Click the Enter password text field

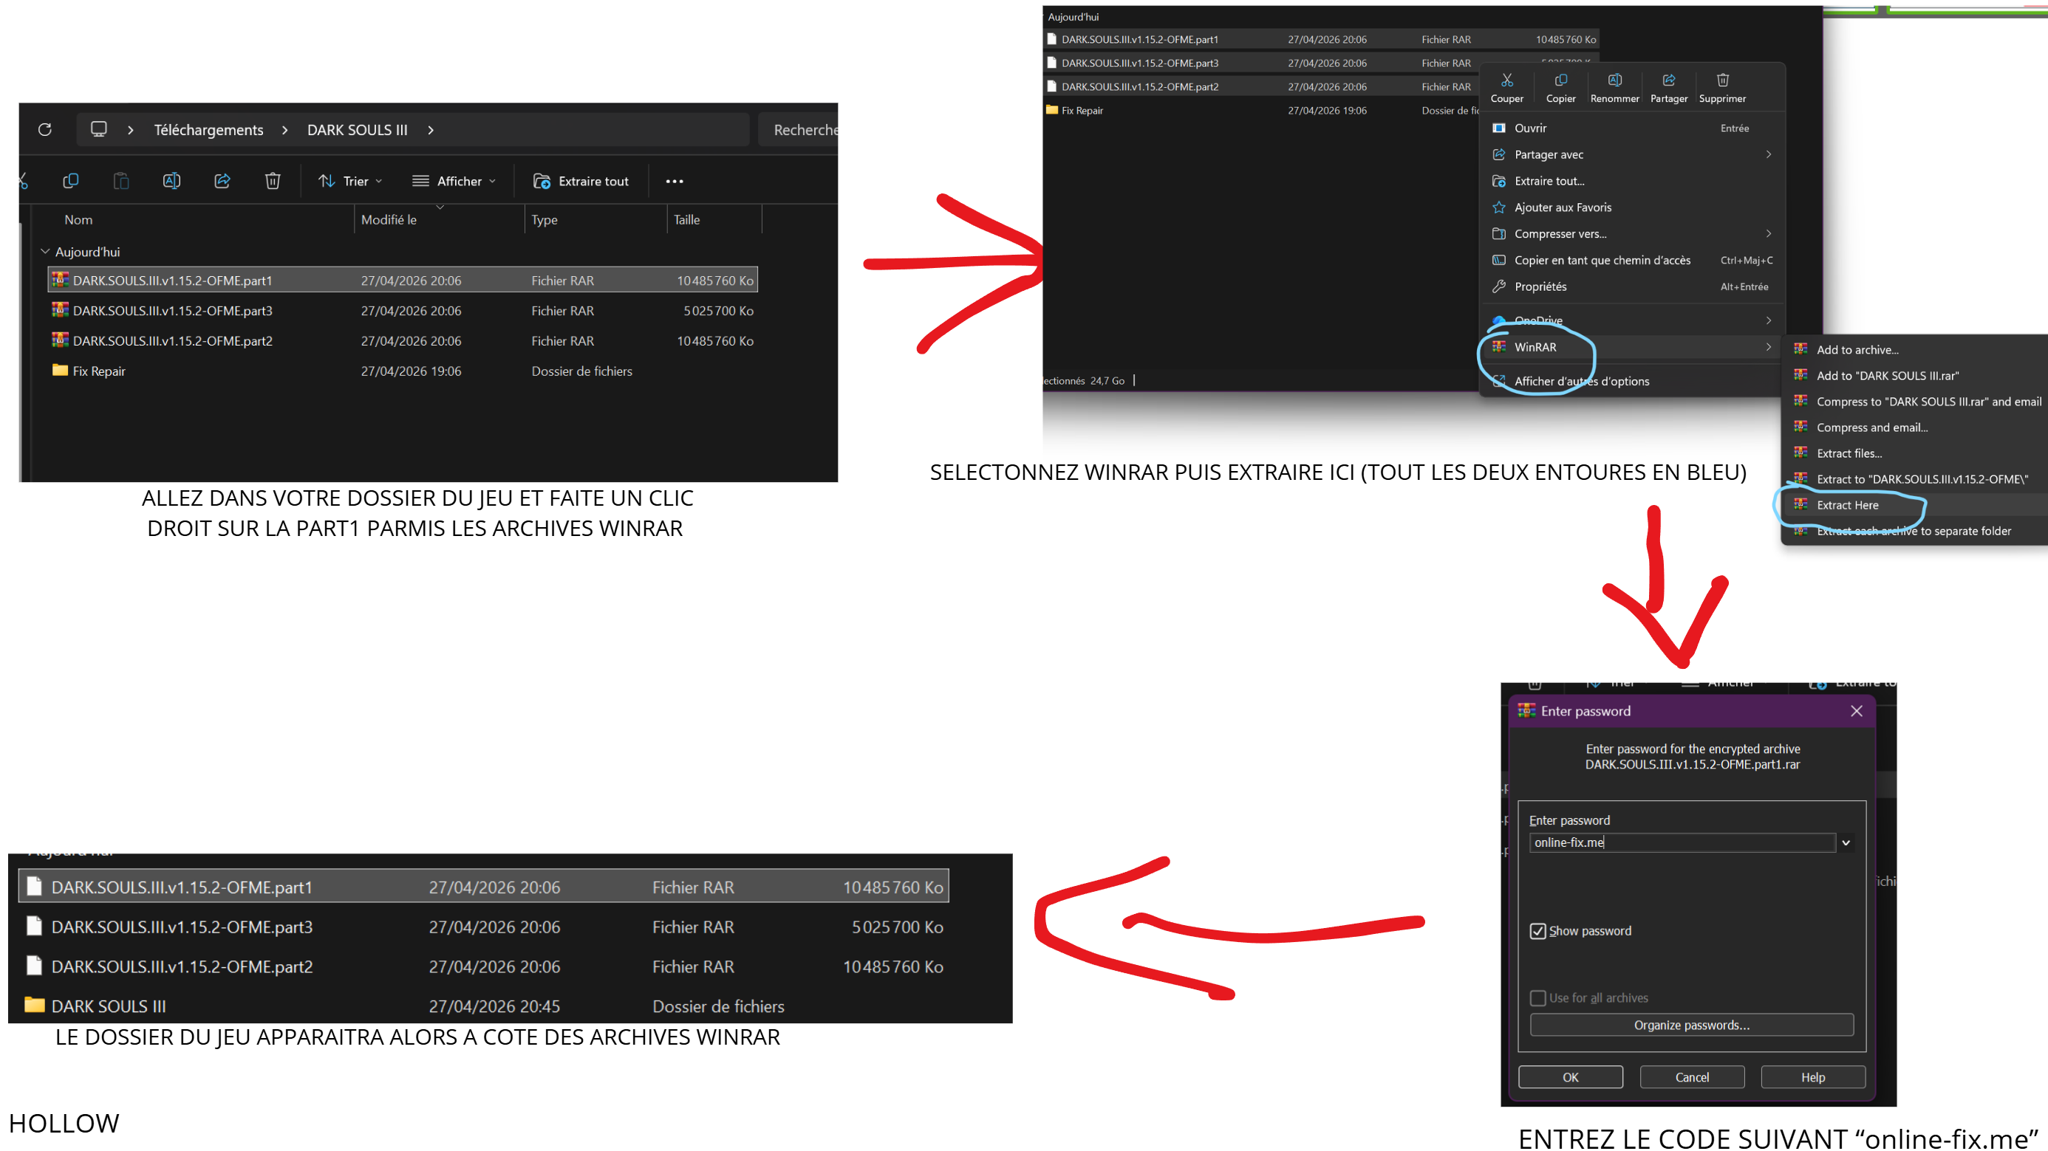[x=1682, y=842]
